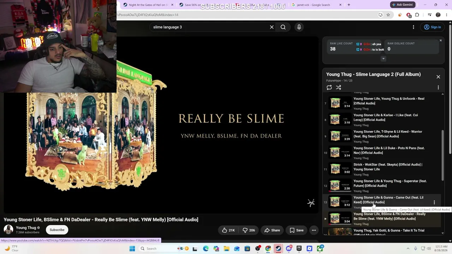Viewport: 452px width, 254px height.
Task: Open the Chrome profile avatar
Action: [438, 15]
